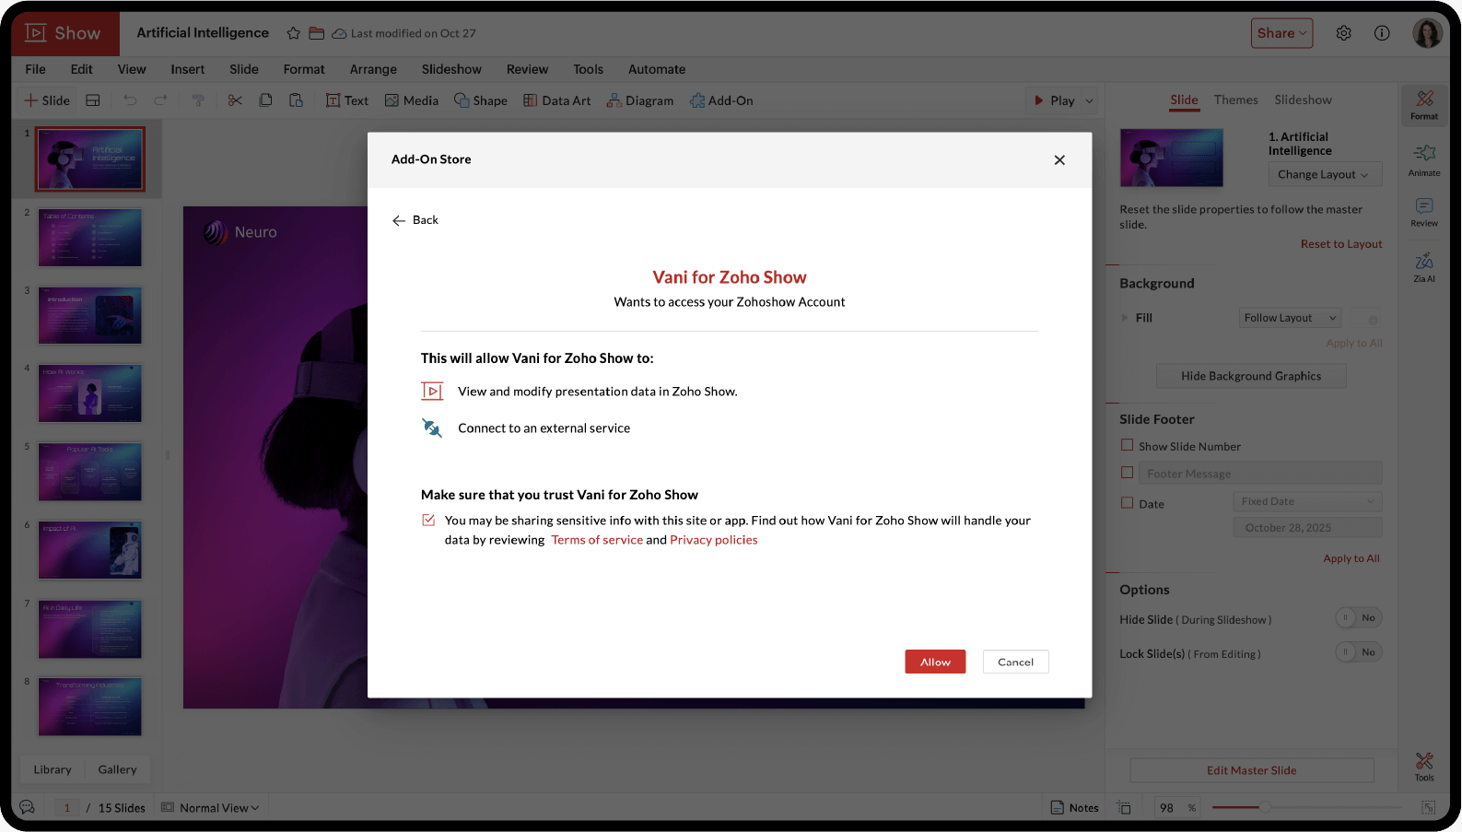Open the Gallery tab
1462x832 pixels.
pyautogui.click(x=117, y=769)
